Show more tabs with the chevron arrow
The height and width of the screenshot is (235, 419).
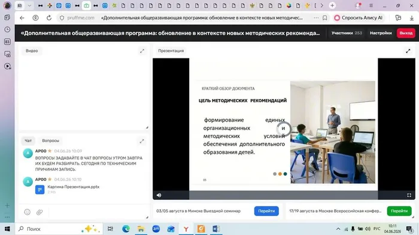pyautogui.click(x=322, y=5)
